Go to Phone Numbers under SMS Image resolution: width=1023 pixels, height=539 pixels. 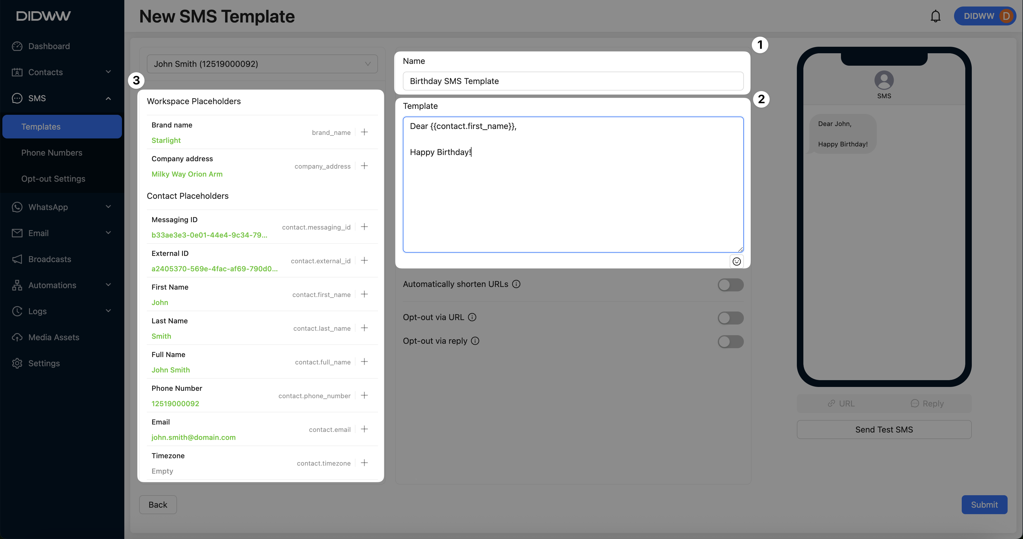click(52, 153)
